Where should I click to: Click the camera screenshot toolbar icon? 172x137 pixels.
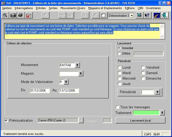click(13, 15)
